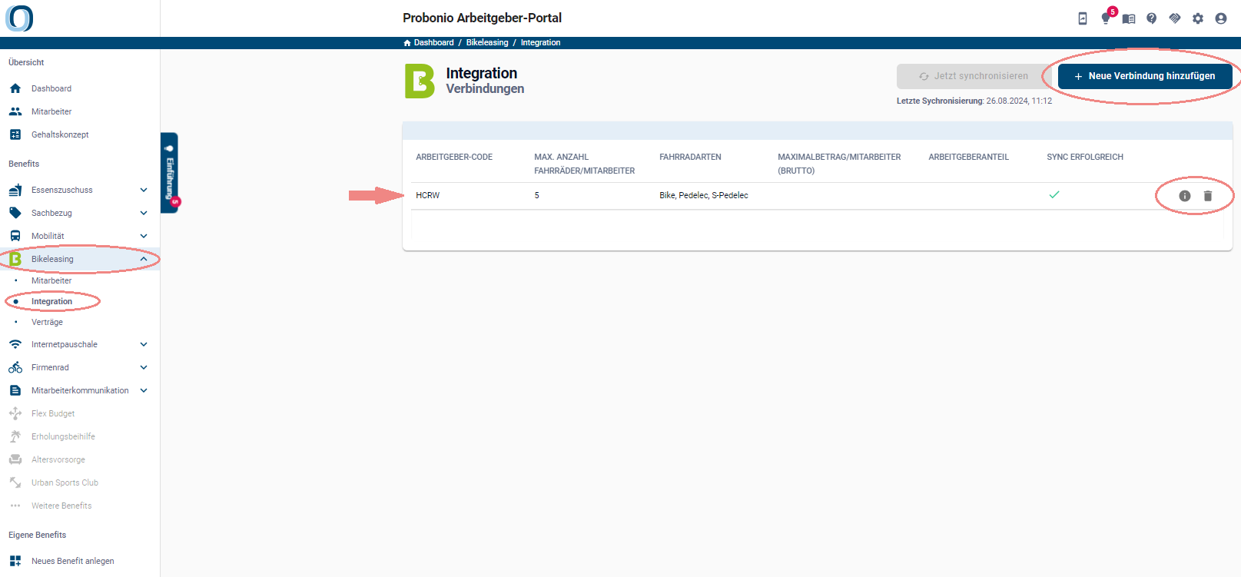
Task: Click the Urban Sports Club icon
Action: coord(15,482)
